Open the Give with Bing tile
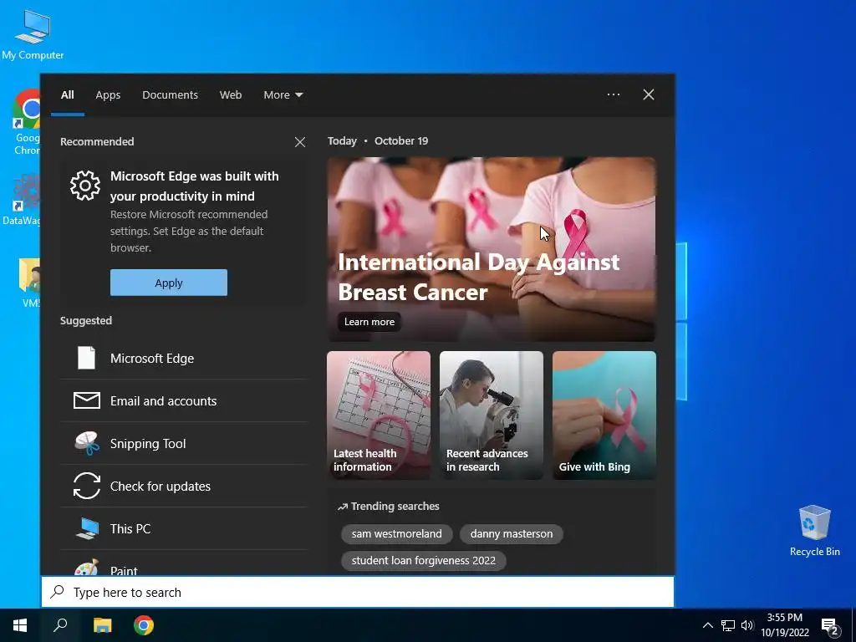Screen dimensions: 856x642 pos(604,415)
